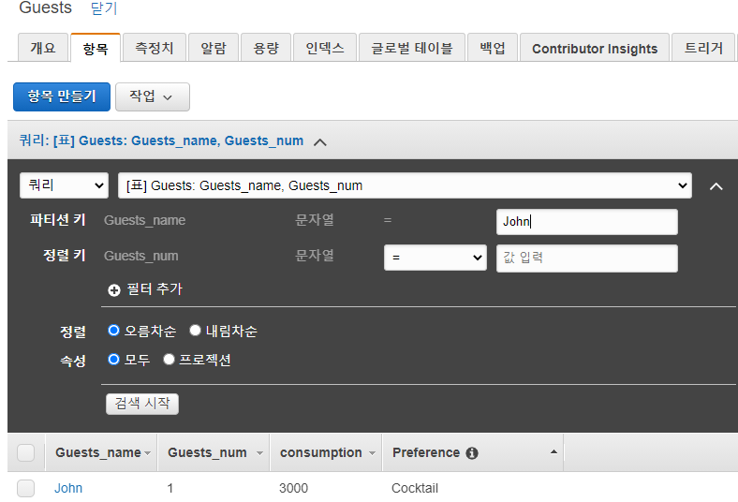Screen dimensions: 738x502
Task: Click the consumption cell value 3000
Action: click(x=293, y=488)
